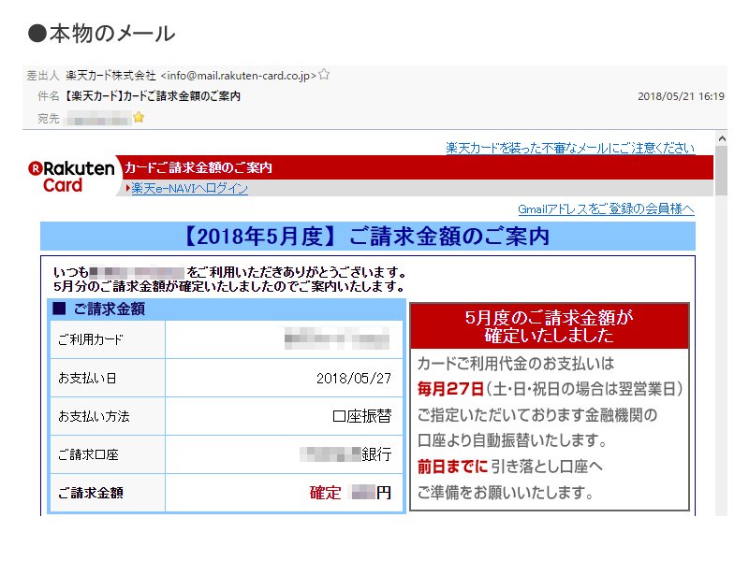This screenshot has height=561, width=749.
Task: Click the 差出人 label
Action: click(43, 76)
